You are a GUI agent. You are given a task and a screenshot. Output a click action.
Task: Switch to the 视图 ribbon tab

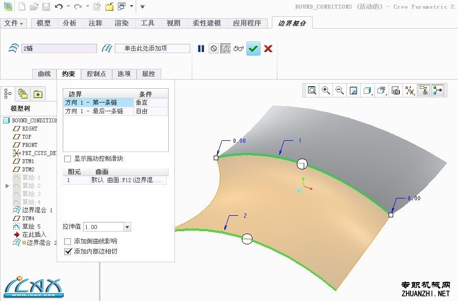coord(173,23)
